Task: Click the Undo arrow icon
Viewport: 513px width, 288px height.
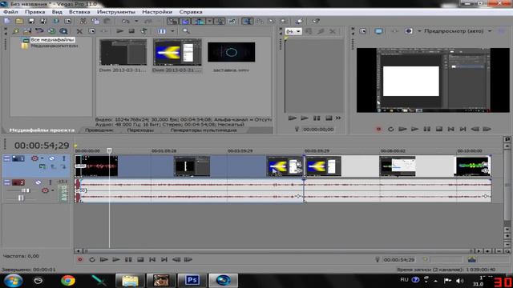Action: pyautogui.click(x=125, y=22)
